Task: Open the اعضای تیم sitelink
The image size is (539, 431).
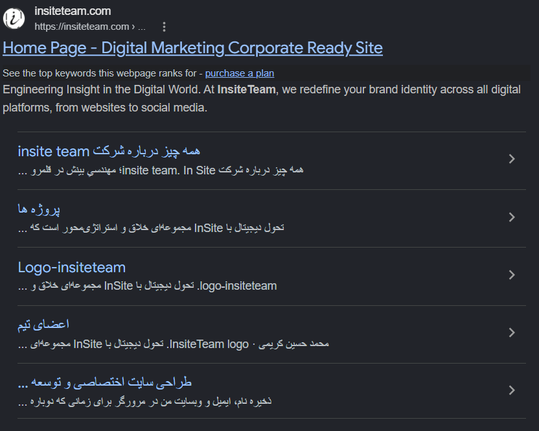Action: (x=43, y=324)
